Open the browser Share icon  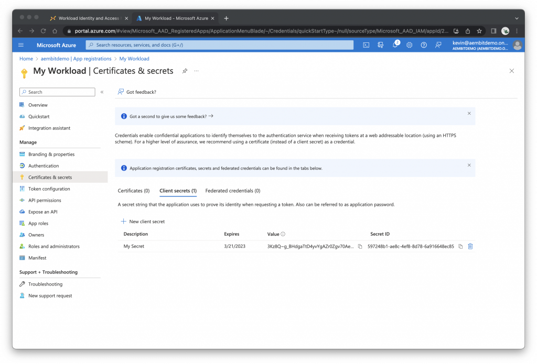(x=467, y=31)
